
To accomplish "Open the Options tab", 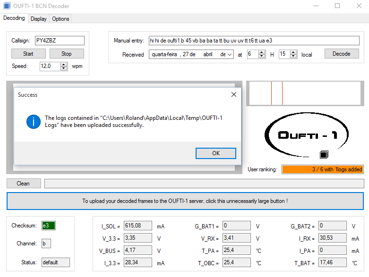I will point(60,19).
